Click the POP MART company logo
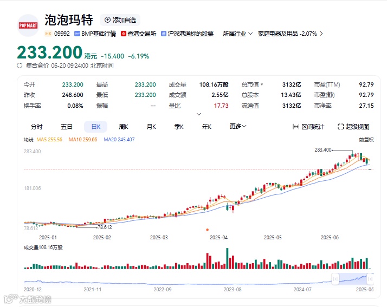Image resolution: width=387 pixels, height=307 pixels. pos(28,25)
